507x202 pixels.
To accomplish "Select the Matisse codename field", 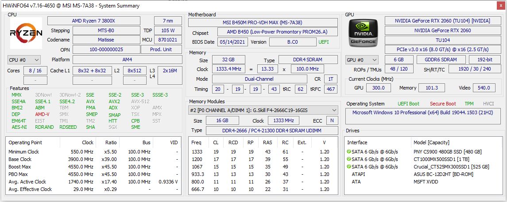I will (x=106, y=40).
